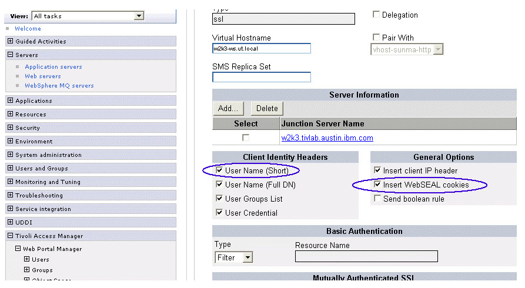The image size is (525, 288).
Task: Enable Send boolean rule checkbox
Action: (x=377, y=198)
